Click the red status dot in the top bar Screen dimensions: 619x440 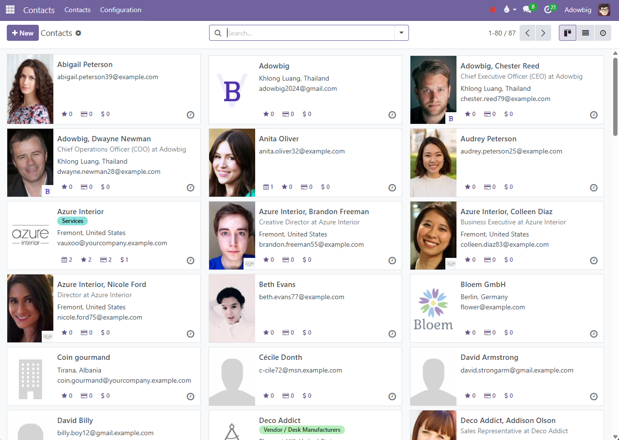493,10
